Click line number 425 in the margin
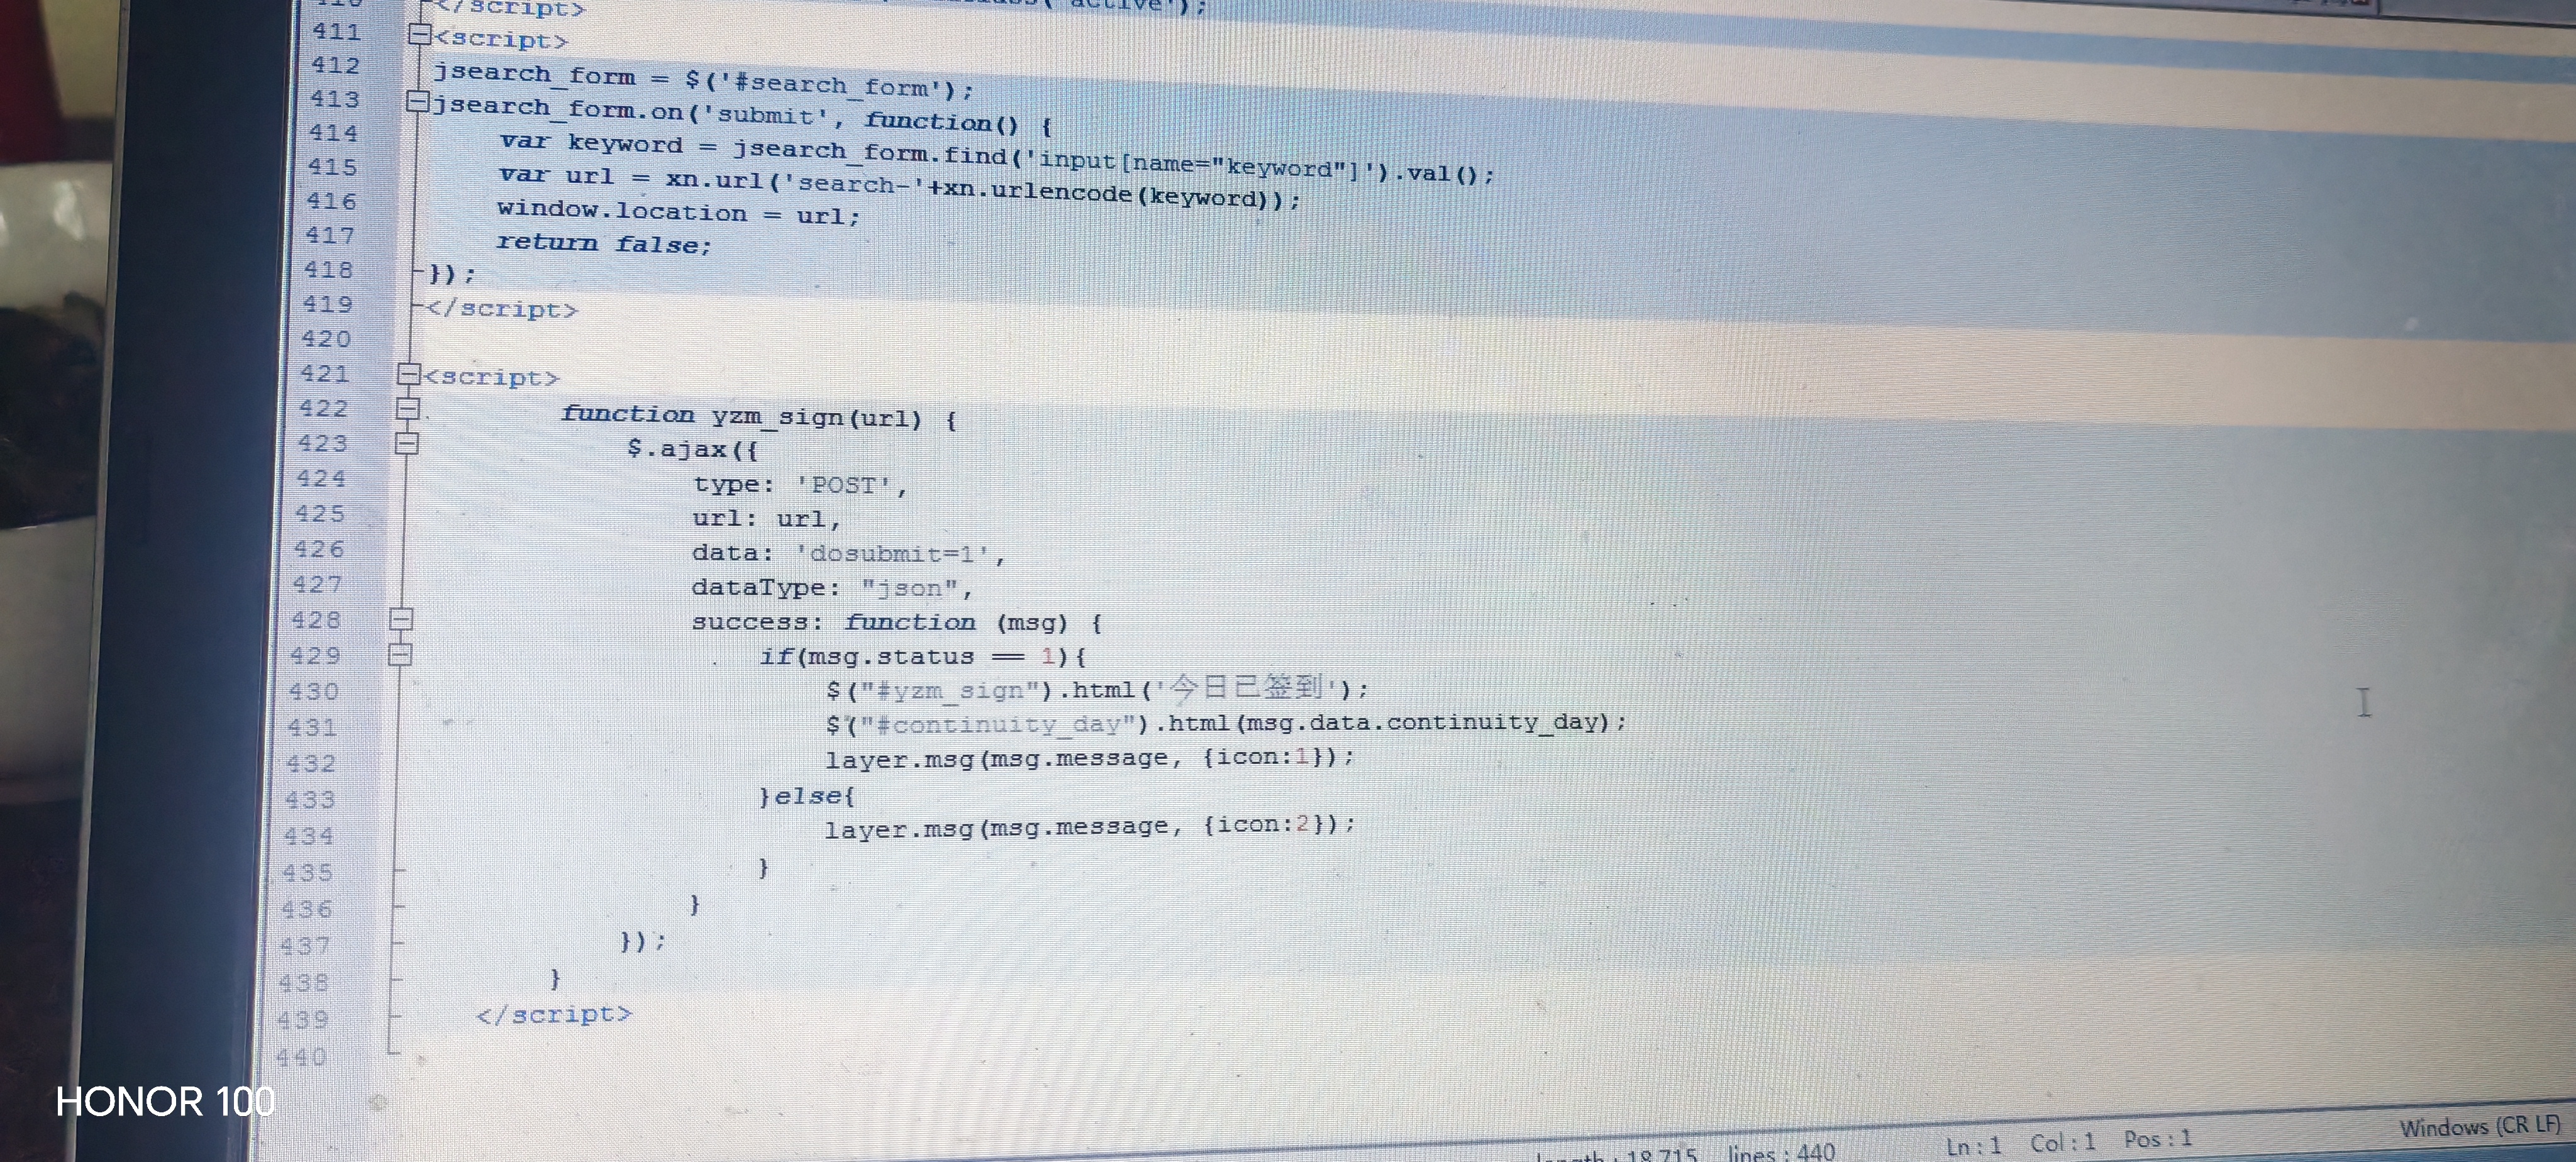 pyautogui.click(x=320, y=514)
